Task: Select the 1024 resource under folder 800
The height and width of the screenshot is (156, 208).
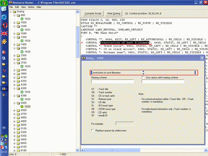Action: tap(27, 19)
